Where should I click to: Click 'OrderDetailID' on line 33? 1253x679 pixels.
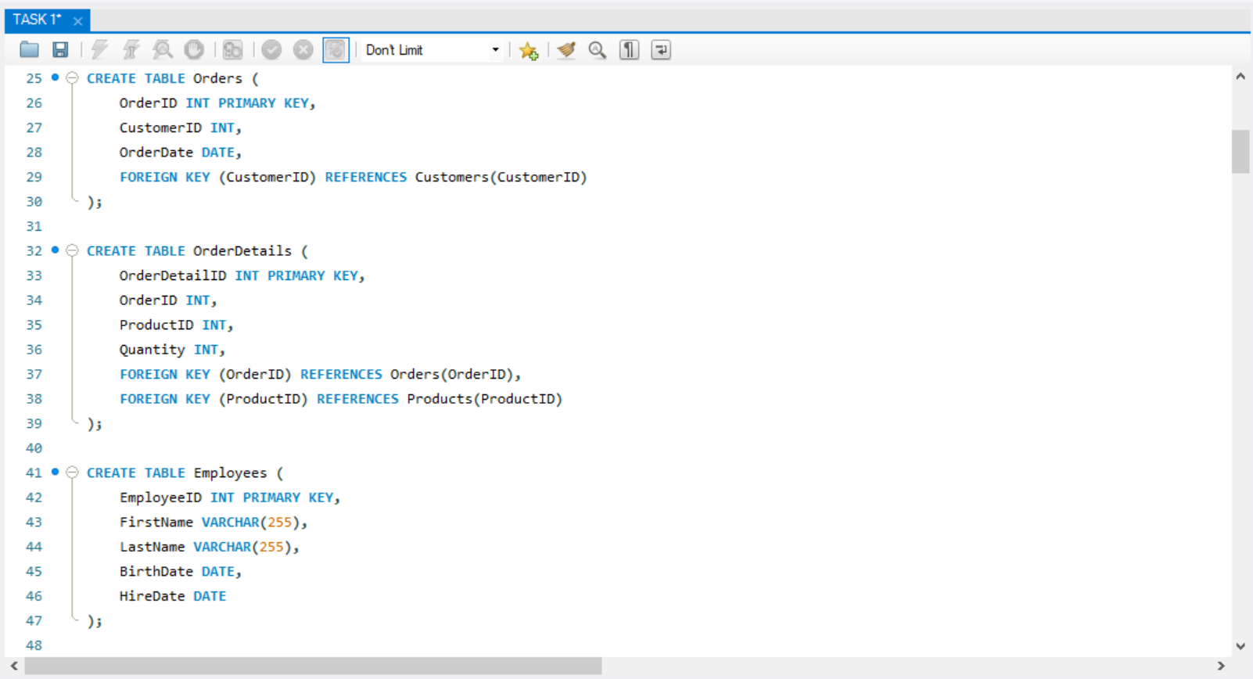tap(173, 275)
